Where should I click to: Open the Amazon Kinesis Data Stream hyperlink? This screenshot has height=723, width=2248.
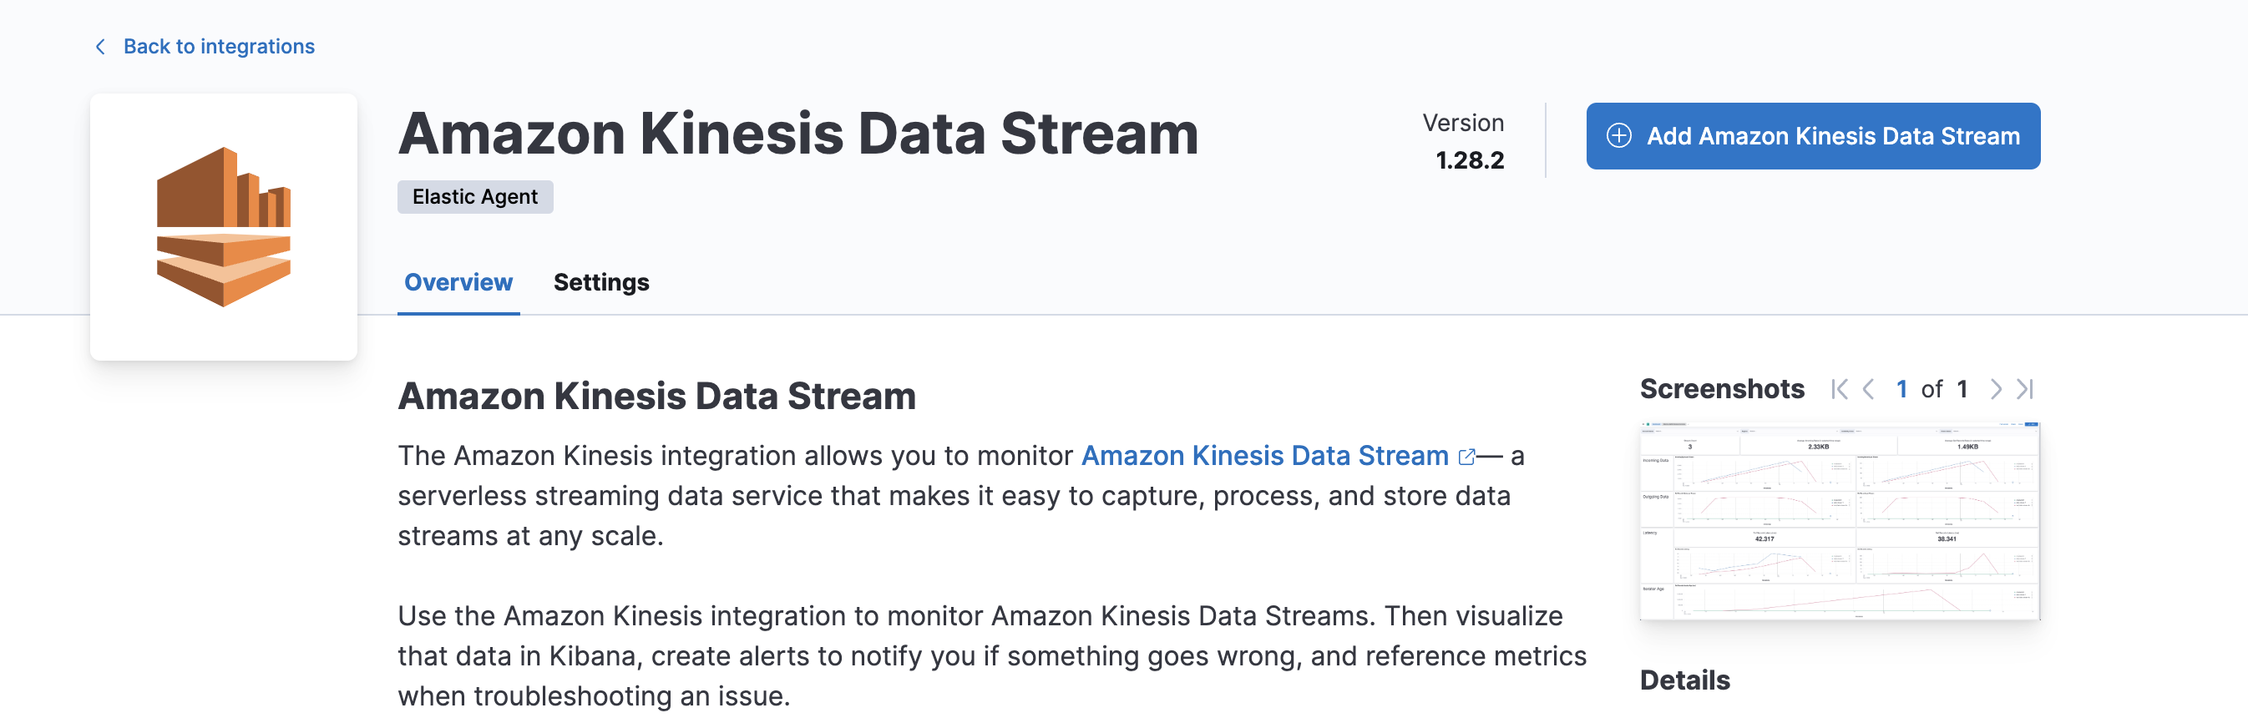[1264, 455]
